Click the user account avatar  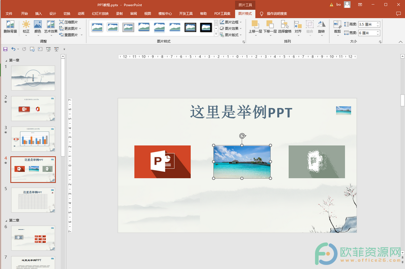347,4
